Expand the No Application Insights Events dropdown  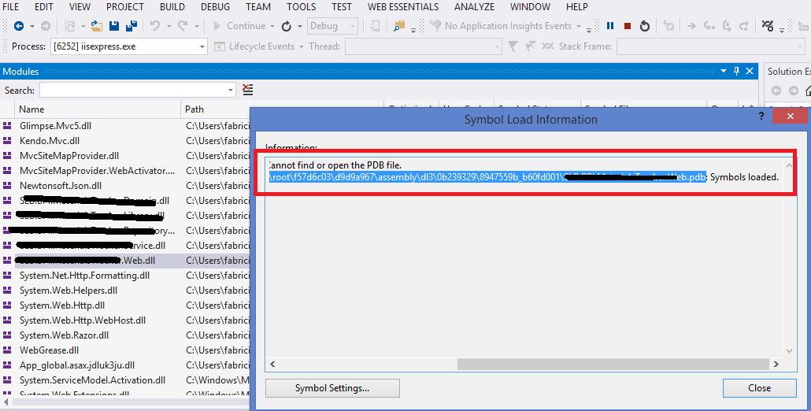(579, 26)
